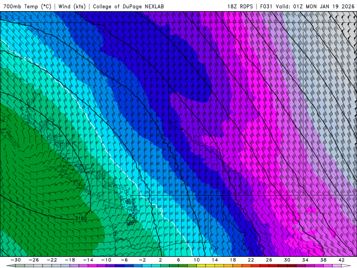This screenshot has height=268, width=357.
Task: Select the "Valid: 01Z MON JAN 19 2026" text
Action: [315, 6]
